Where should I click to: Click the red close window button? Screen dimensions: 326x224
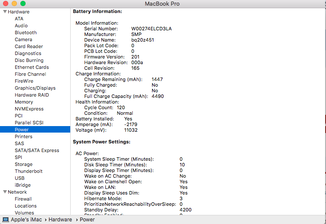(6, 3)
